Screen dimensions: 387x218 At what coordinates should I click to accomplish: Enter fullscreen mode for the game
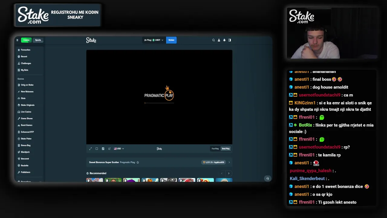click(x=90, y=149)
